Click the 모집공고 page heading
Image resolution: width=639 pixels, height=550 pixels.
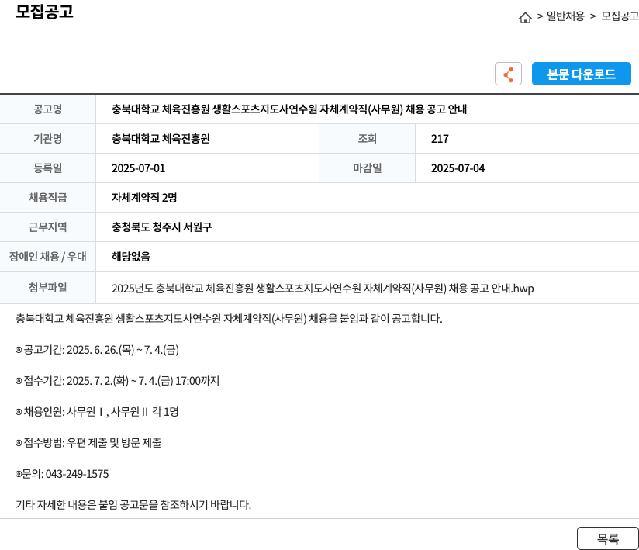pyautogui.click(x=44, y=11)
